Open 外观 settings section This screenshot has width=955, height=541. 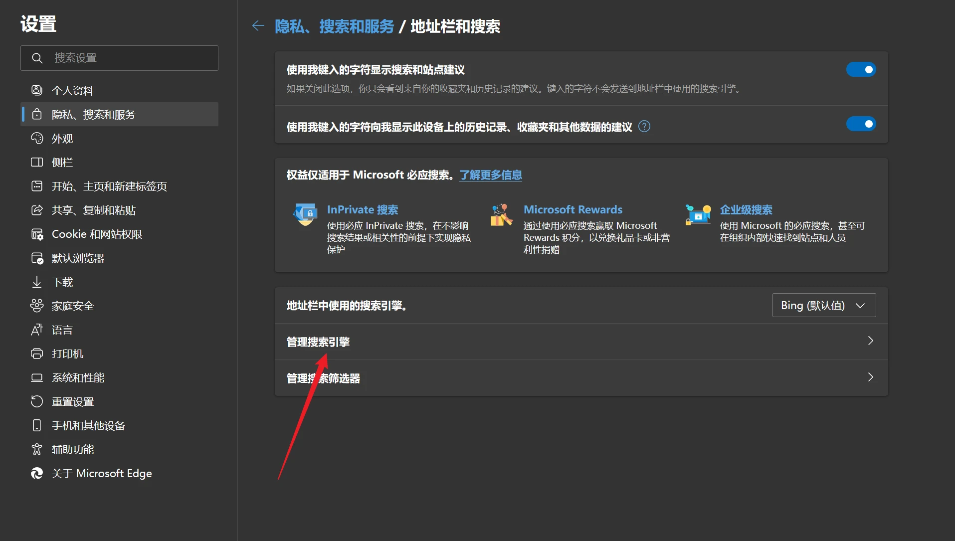119,138
